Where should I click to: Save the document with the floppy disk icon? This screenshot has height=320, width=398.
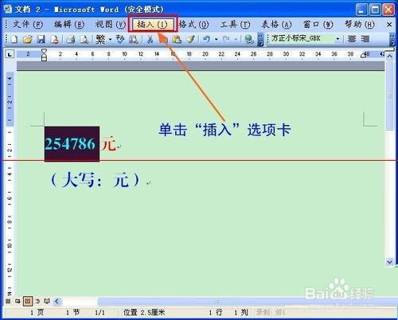tap(41, 39)
